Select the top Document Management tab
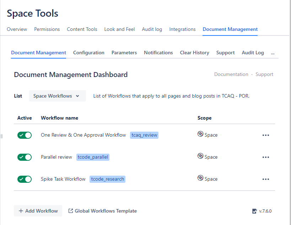The width and height of the screenshot is (291, 225). (230, 29)
